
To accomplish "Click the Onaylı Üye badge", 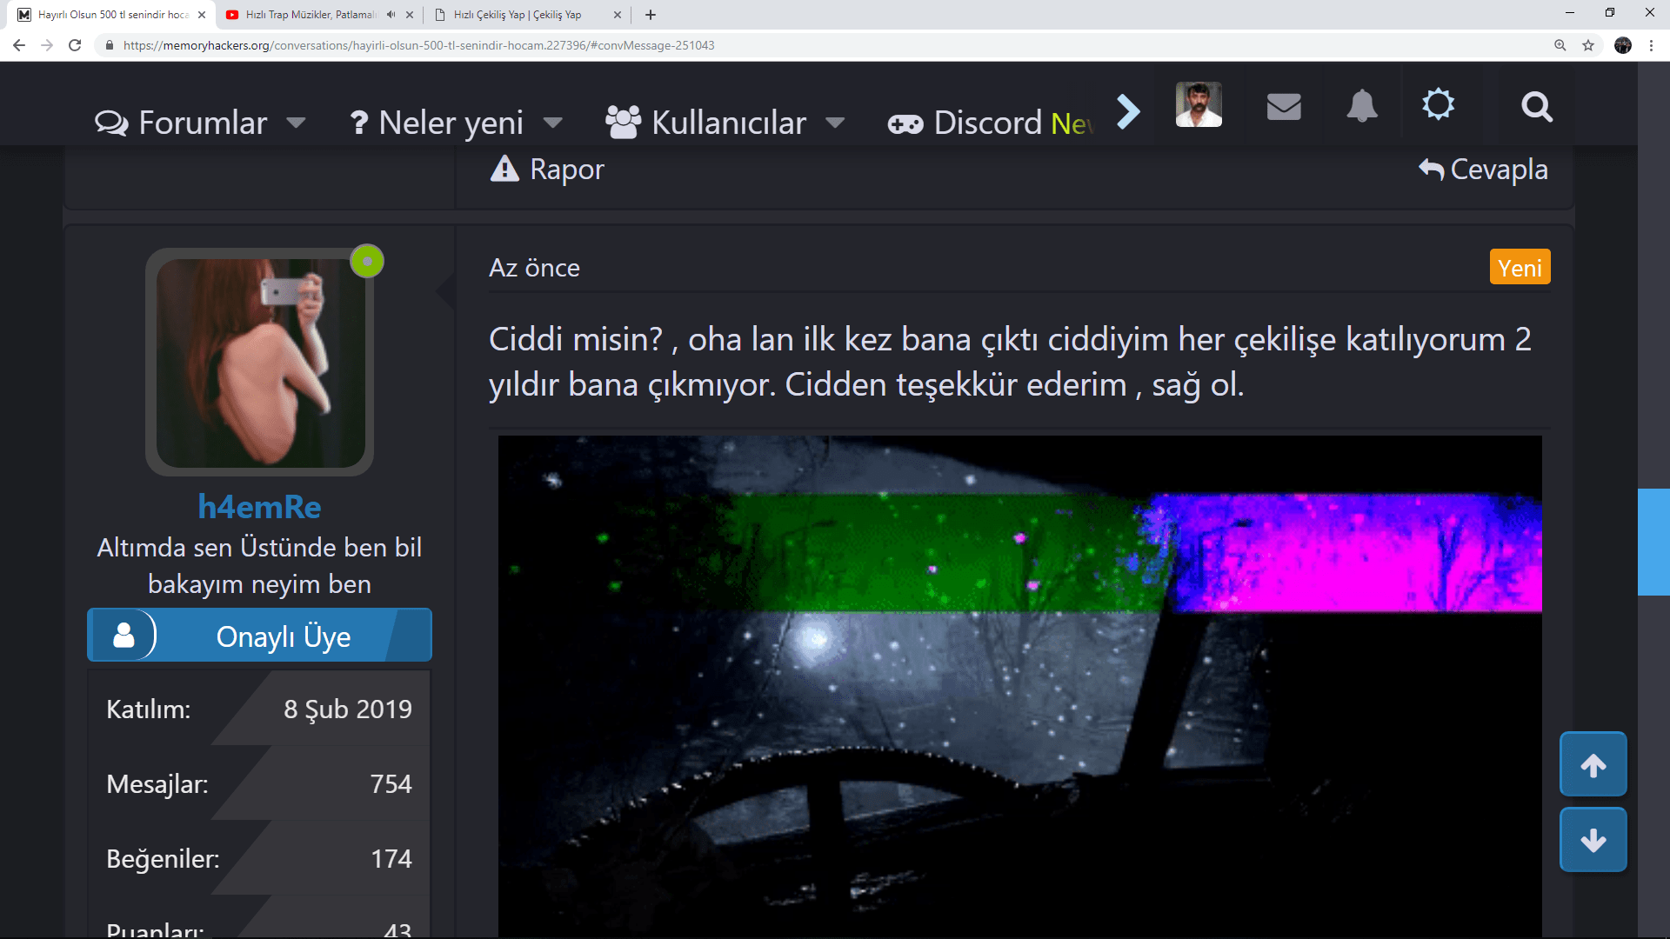I will (259, 636).
